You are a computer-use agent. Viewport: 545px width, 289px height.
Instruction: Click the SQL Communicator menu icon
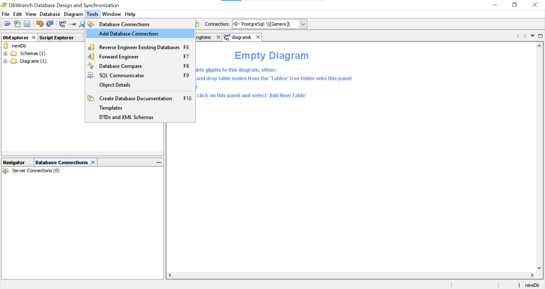(x=91, y=75)
